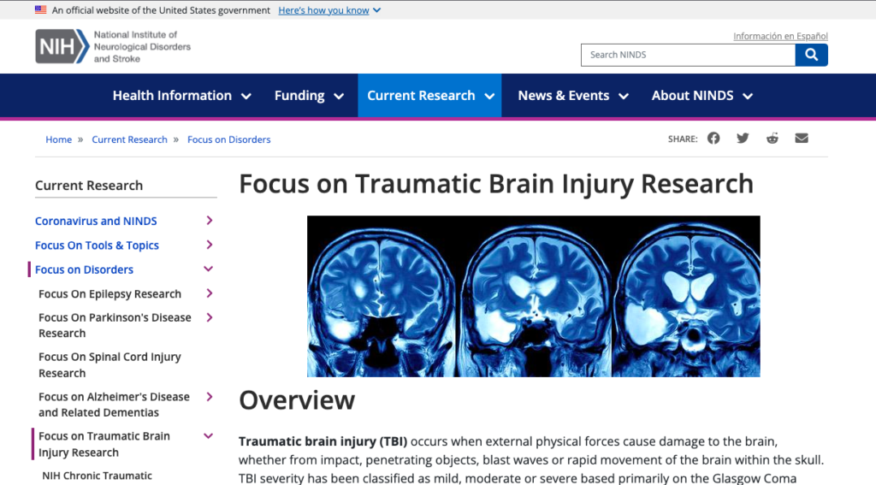Open News & Events menu

(573, 96)
